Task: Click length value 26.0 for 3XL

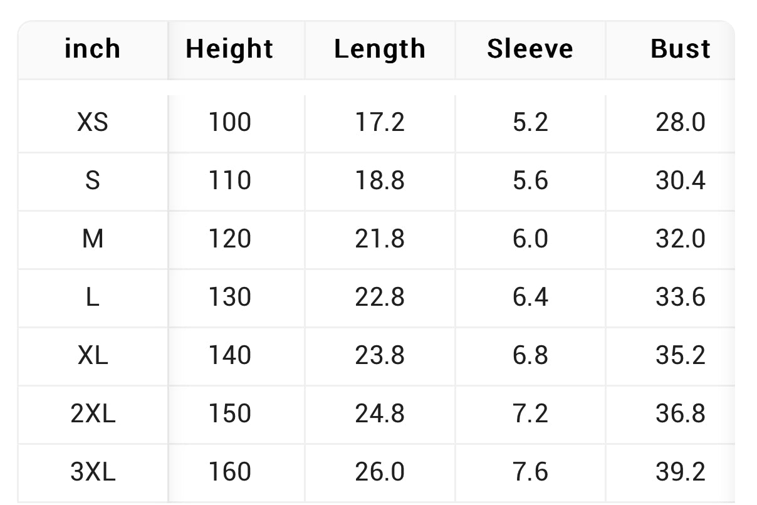Action: 380,472
